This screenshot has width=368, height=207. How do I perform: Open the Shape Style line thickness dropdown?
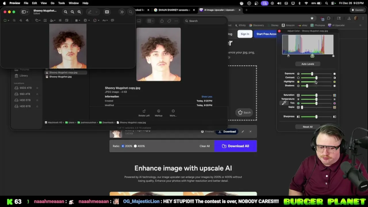click(77, 20)
